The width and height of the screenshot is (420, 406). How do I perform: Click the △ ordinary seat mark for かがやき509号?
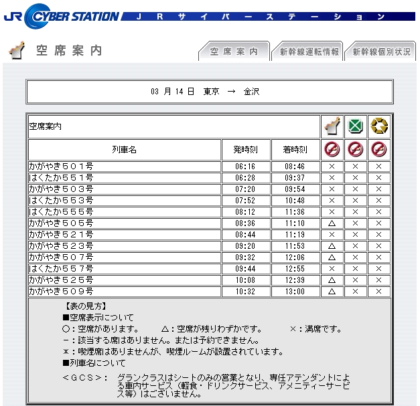point(332,291)
